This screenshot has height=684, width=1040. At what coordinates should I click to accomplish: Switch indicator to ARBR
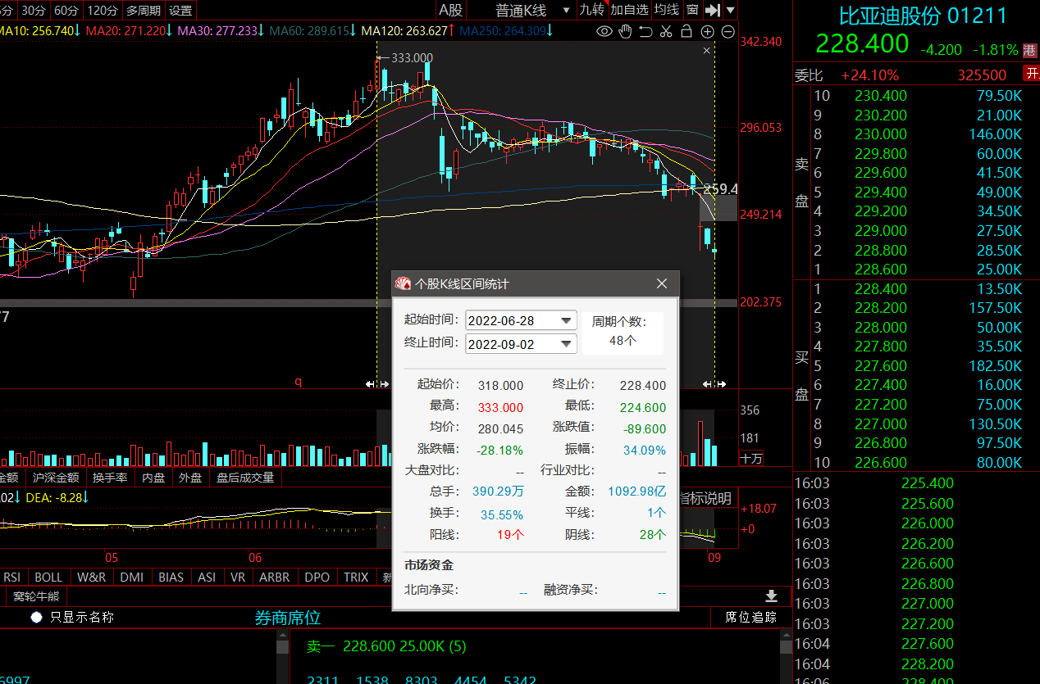coord(275,577)
